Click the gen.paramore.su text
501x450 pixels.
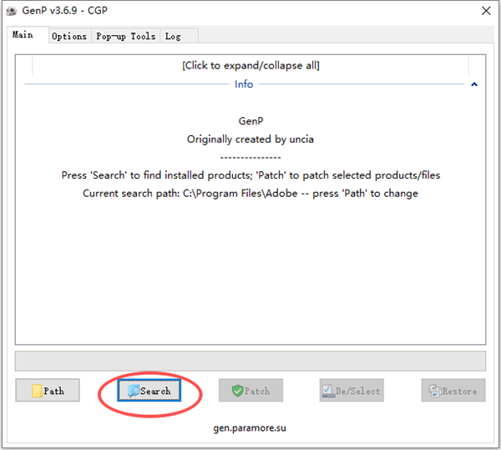coord(250,428)
